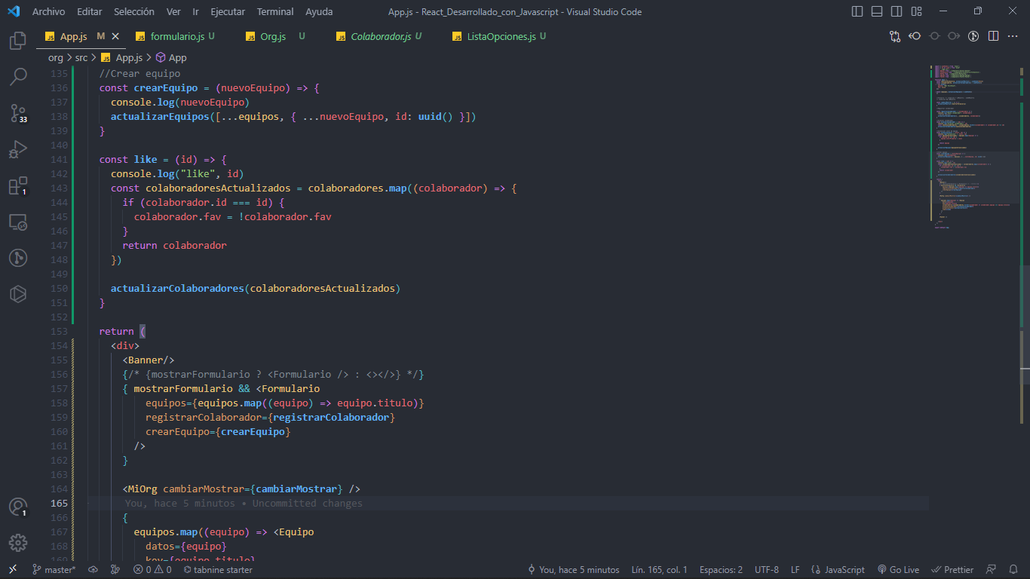The width and height of the screenshot is (1030, 579).
Task: Open the Remote Explorer view
Action: [x=18, y=222]
